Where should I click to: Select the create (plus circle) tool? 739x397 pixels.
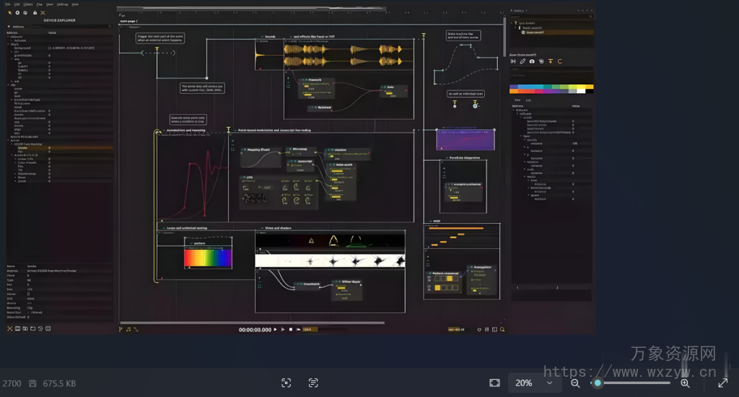coord(17,13)
